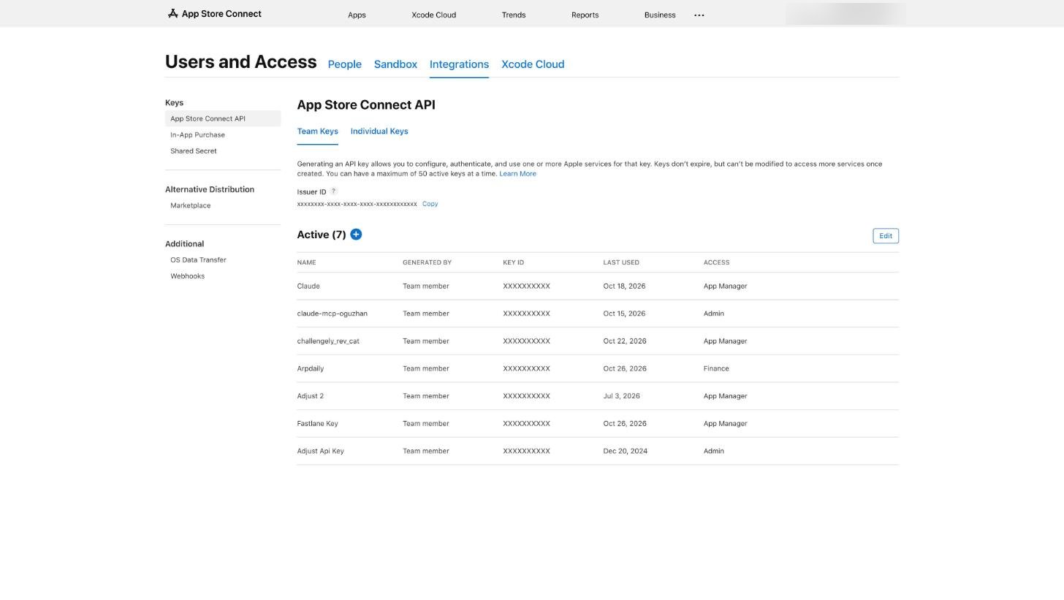The height and width of the screenshot is (600, 1064).
Task: Navigate to Business in top navigation
Action: 660,15
